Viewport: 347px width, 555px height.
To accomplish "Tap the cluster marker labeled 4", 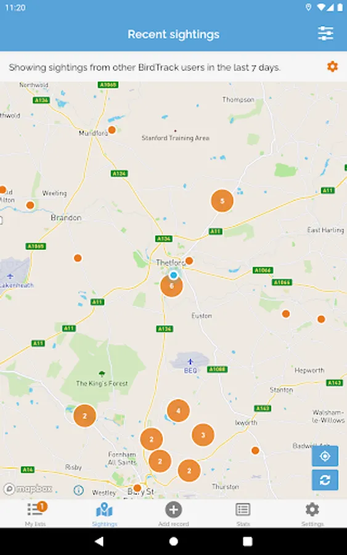I will [x=178, y=411].
